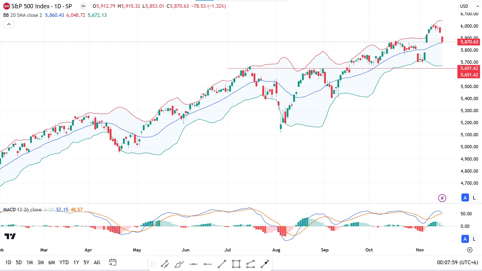Click the 6,000.00 price axis label
The width and height of the screenshot is (482, 271).
click(469, 26)
